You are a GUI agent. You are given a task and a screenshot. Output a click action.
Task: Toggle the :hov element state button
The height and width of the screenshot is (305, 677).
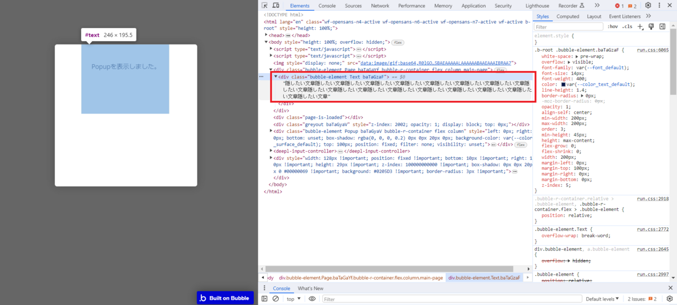[613, 26]
